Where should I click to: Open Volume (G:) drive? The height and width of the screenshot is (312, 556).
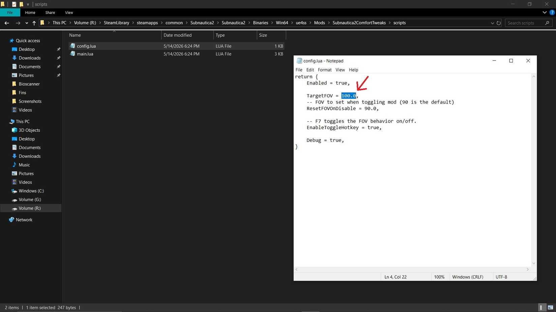click(30, 200)
